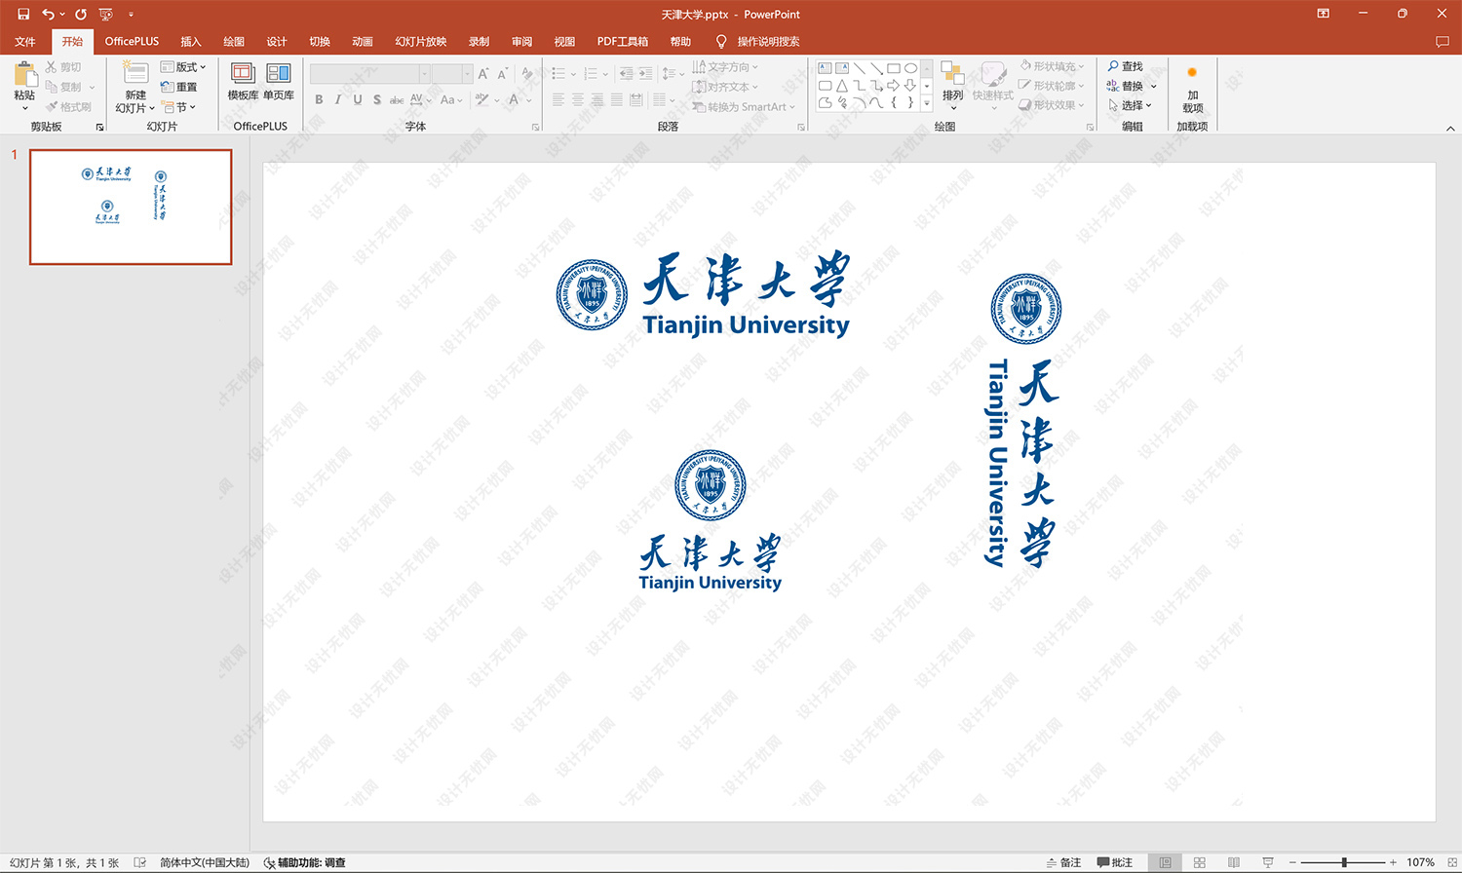Switch to the 动画 (Animations) tab

click(x=363, y=41)
